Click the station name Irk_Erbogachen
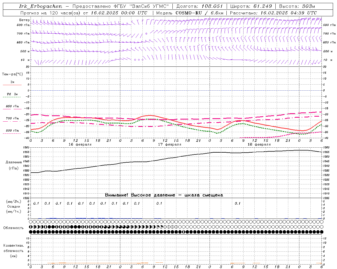The image size is (337, 269). 41,6
